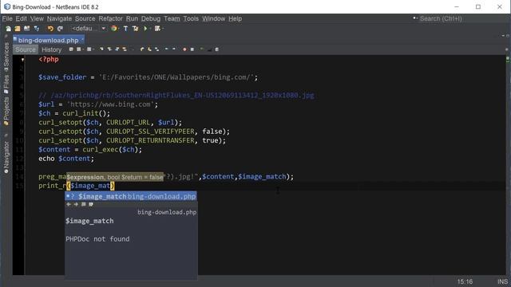
Task: Click Shift Line Left editor icon
Action: point(166,49)
